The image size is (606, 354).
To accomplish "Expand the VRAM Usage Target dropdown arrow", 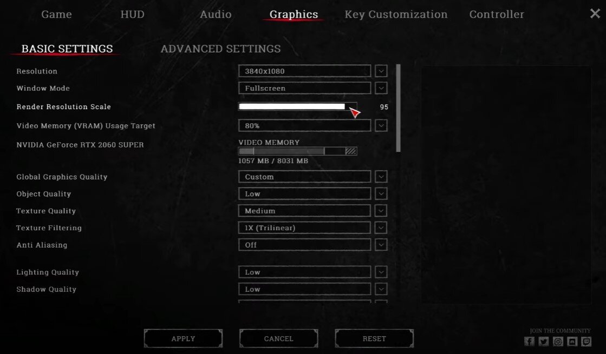I will [381, 125].
